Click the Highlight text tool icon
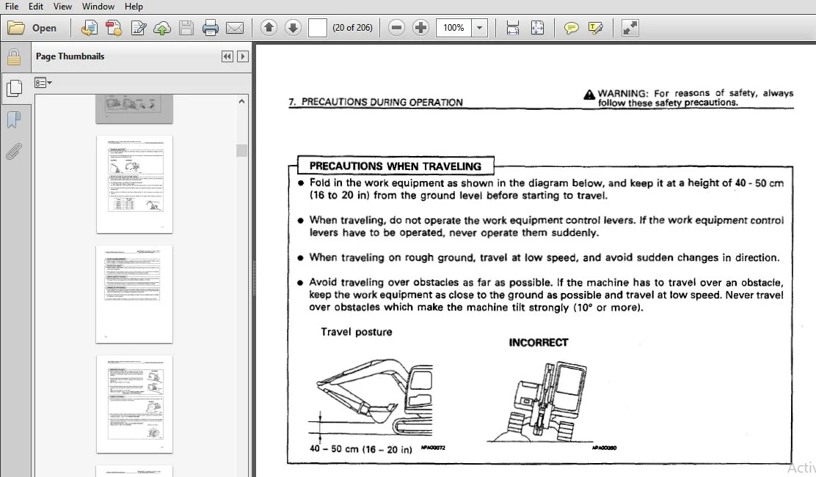 pyautogui.click(x=595, y=28)
